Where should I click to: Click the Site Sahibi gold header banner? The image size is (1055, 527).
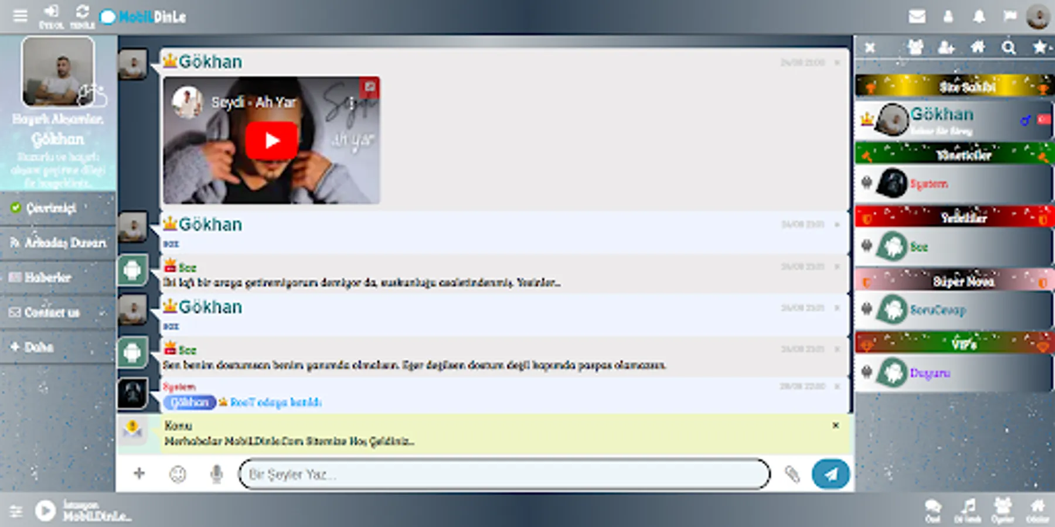(x=955, y=87)
